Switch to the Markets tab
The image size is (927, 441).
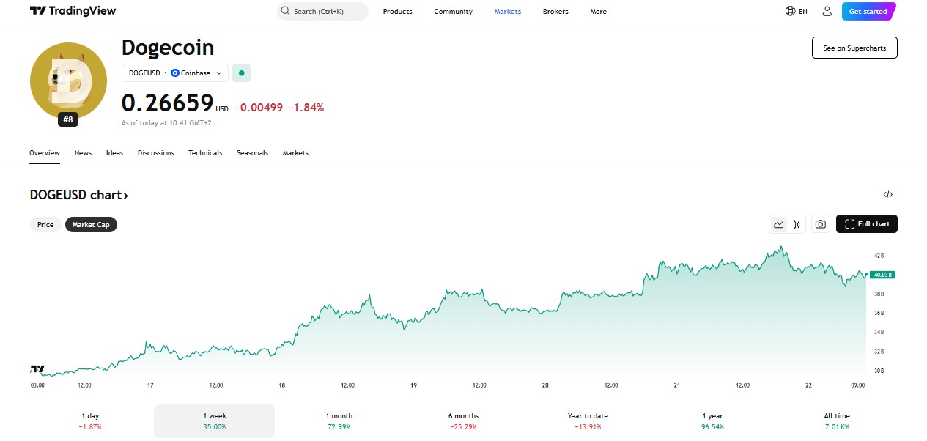pos(295,152)
